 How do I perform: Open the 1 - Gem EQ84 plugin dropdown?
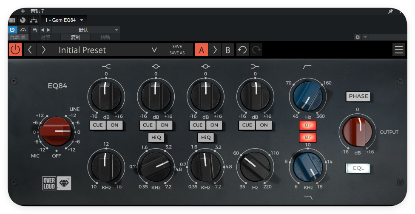point(64,20)
